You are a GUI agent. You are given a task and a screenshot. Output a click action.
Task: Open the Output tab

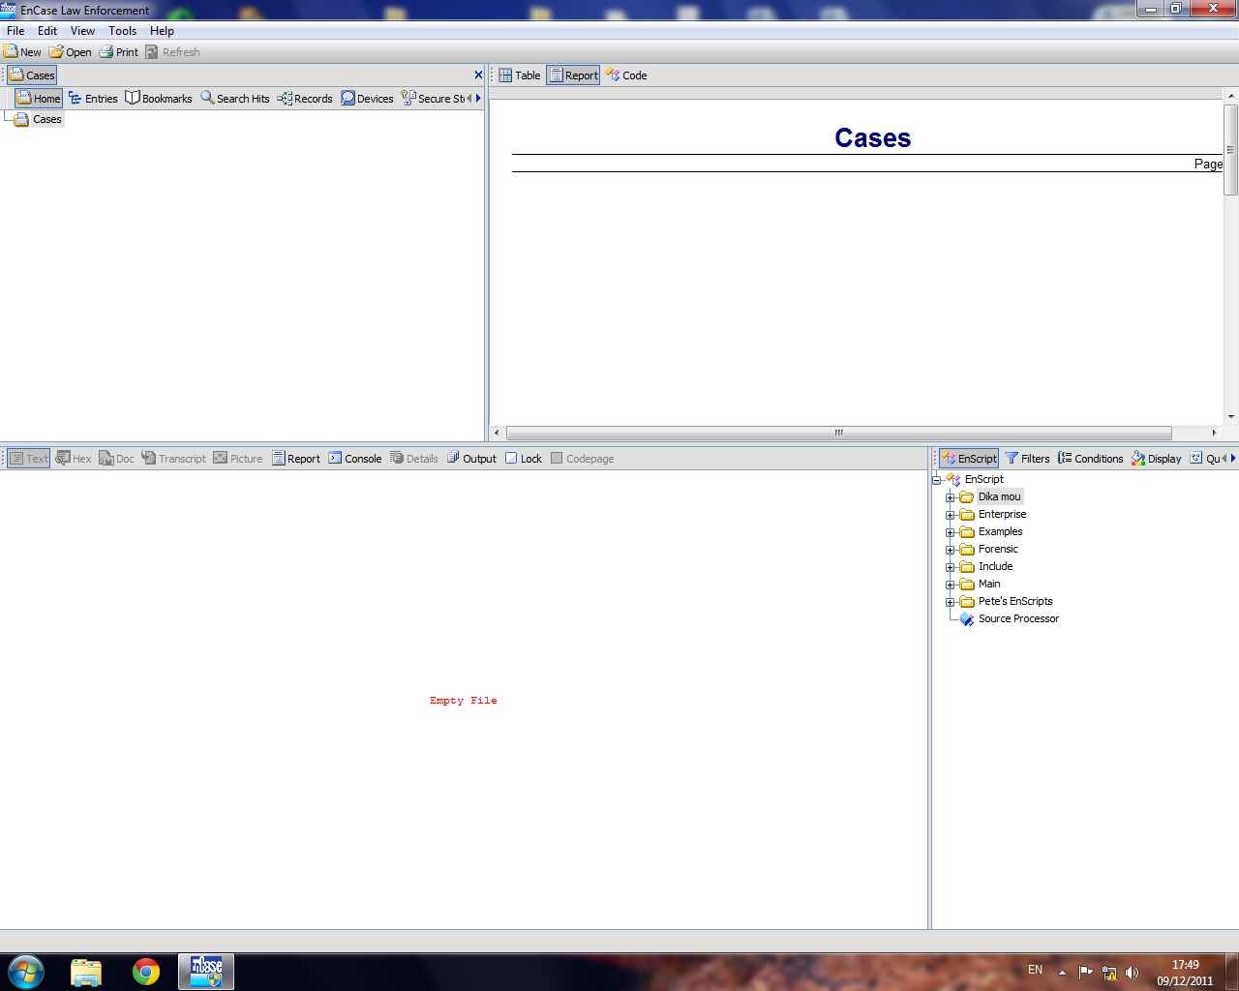point(471,459)
